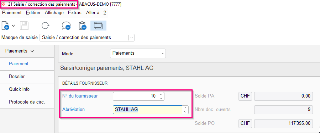Click the add comment bubble icon
The width and height of the screenshot is (320, 133).
(66, 26)
